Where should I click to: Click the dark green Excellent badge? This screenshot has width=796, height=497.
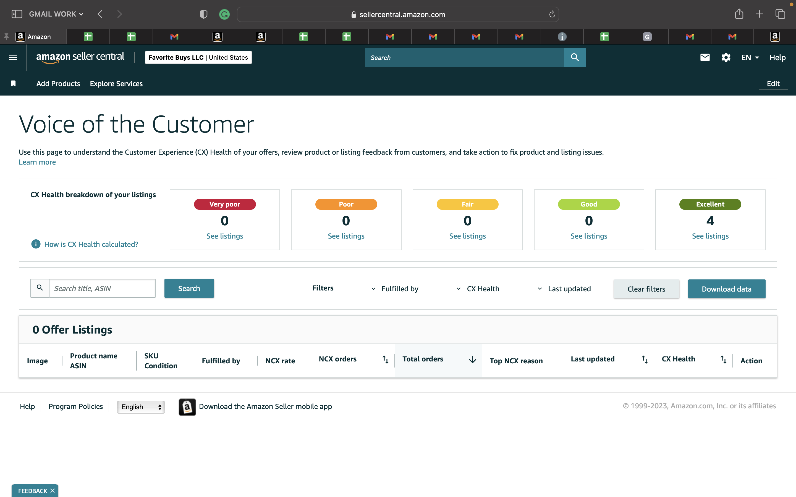(710, 204)
